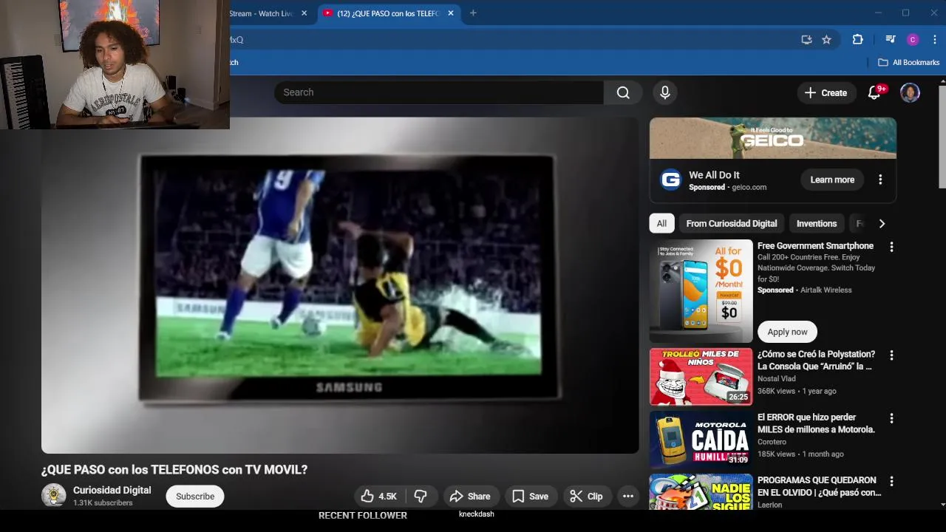Subscribe to Curiosidad Digital
The image size is (946, 532).
click(x=195, y=497)
